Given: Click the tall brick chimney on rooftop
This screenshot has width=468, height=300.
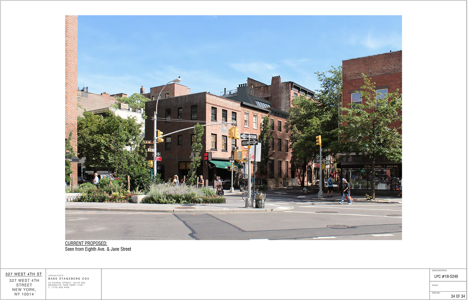Looking at the screenshot, I should point(276,92).
